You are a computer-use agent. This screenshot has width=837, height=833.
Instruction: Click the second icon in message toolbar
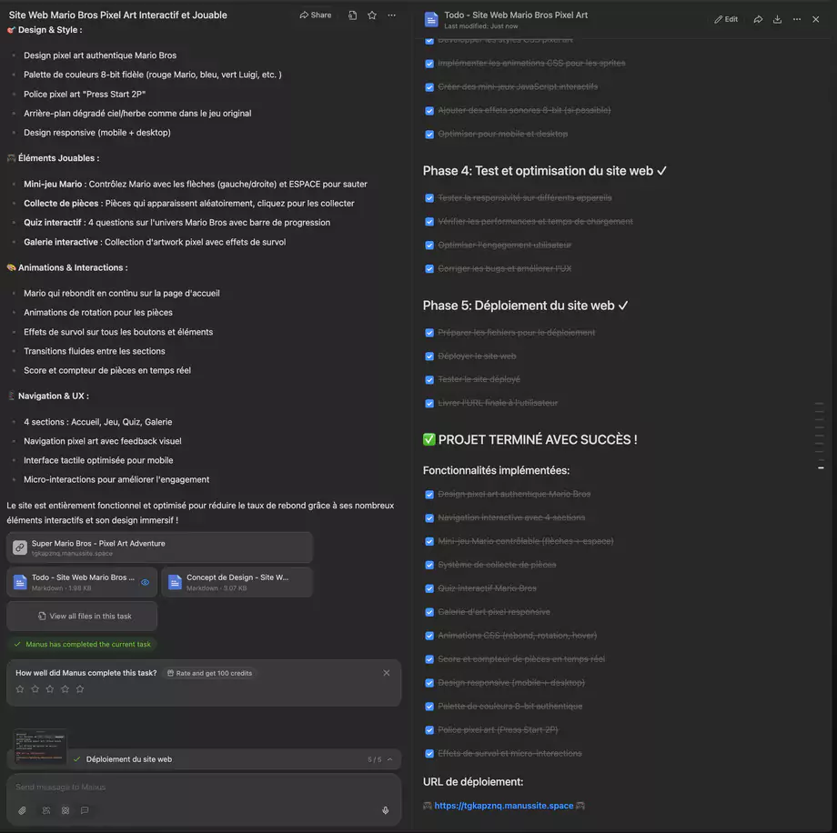pos(46,810)
